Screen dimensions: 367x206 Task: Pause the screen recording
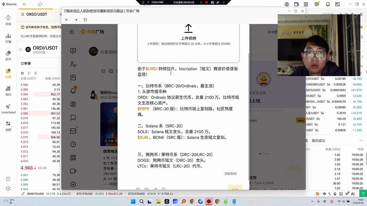coord(201,2)
